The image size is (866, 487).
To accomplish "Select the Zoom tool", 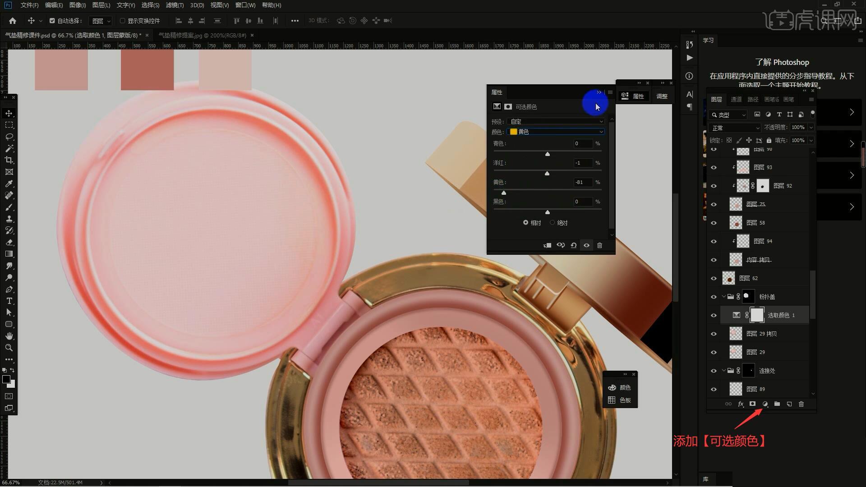I will click(x=9, y=348).
